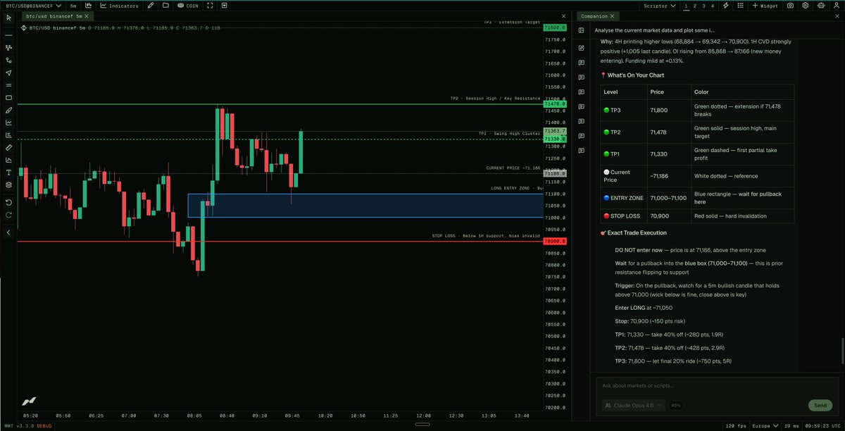Close the Companion tab
Image resolution: width=845 pixels, height=431 pixels.
click(612, 16)
